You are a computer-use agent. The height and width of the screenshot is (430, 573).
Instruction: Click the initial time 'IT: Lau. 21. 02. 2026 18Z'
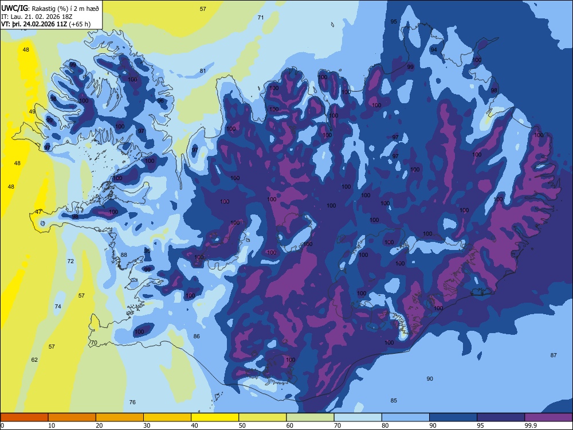[37, 17]
